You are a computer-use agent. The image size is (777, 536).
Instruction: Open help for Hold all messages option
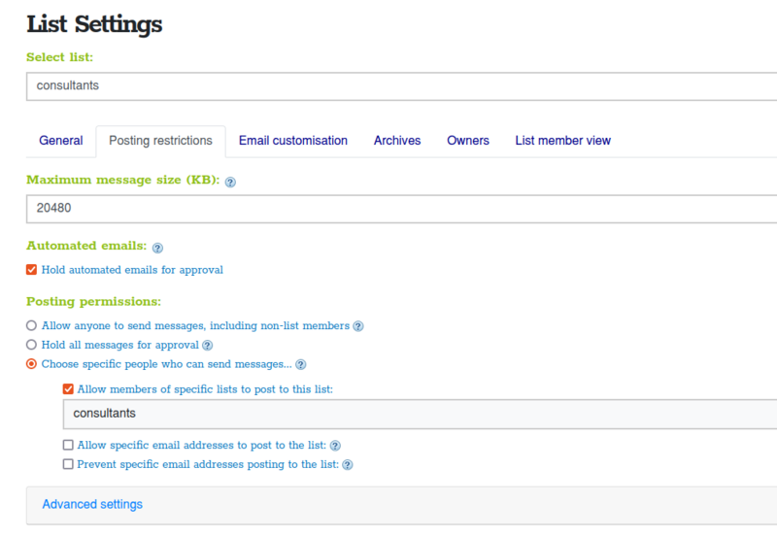pyautogui.click(x=207, y=346)
